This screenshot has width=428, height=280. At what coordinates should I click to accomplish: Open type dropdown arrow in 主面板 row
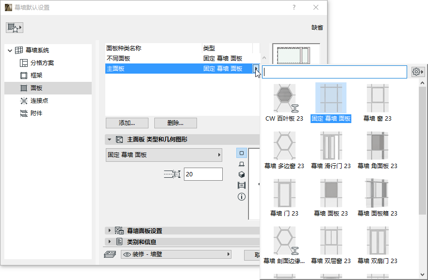click(256, 69)
